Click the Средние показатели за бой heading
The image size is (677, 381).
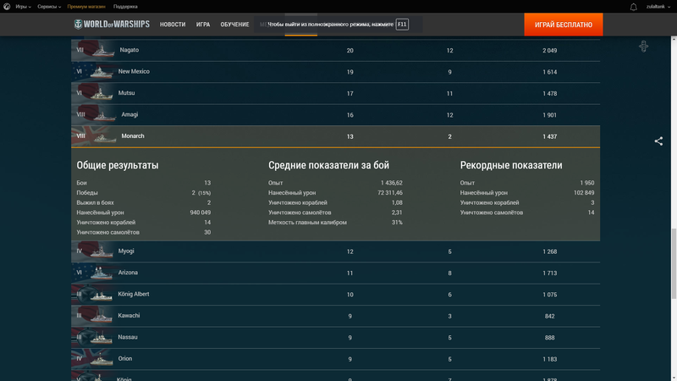[328, 165]
